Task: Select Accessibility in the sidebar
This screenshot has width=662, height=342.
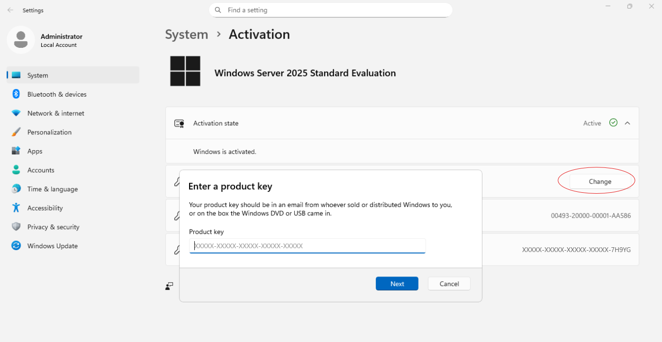Action: 73,208
